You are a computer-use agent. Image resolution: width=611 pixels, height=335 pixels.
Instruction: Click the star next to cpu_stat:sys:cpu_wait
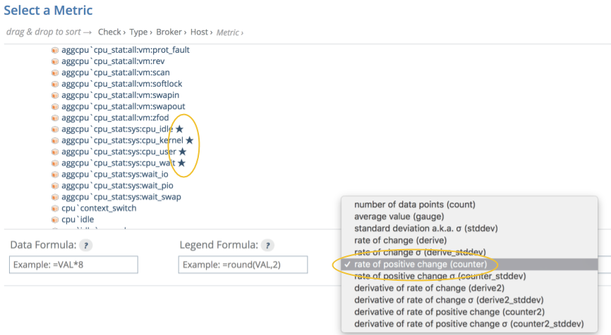pos(181,163)
